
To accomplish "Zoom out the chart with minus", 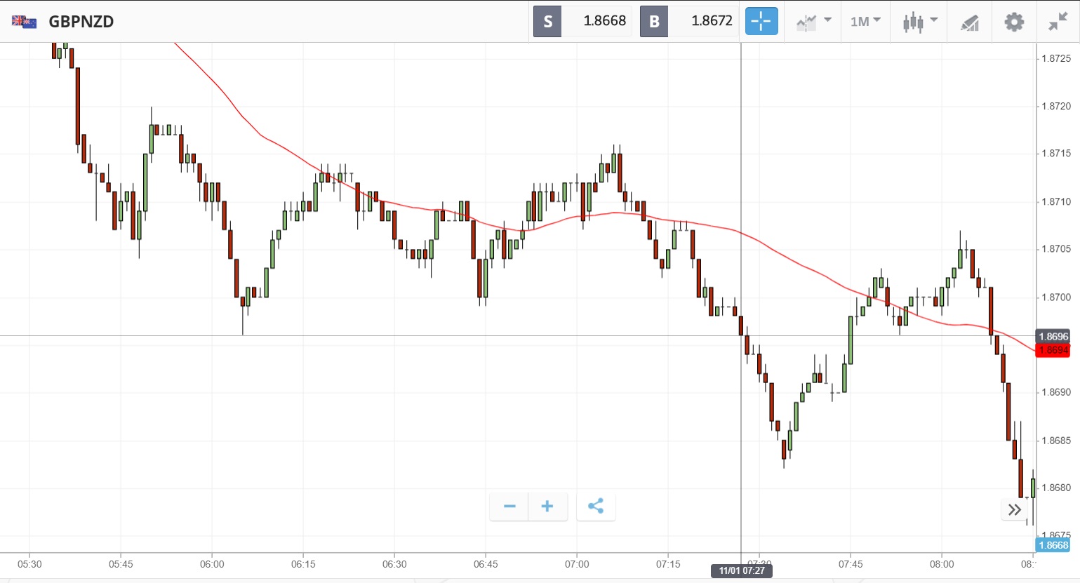I will 509,507.
